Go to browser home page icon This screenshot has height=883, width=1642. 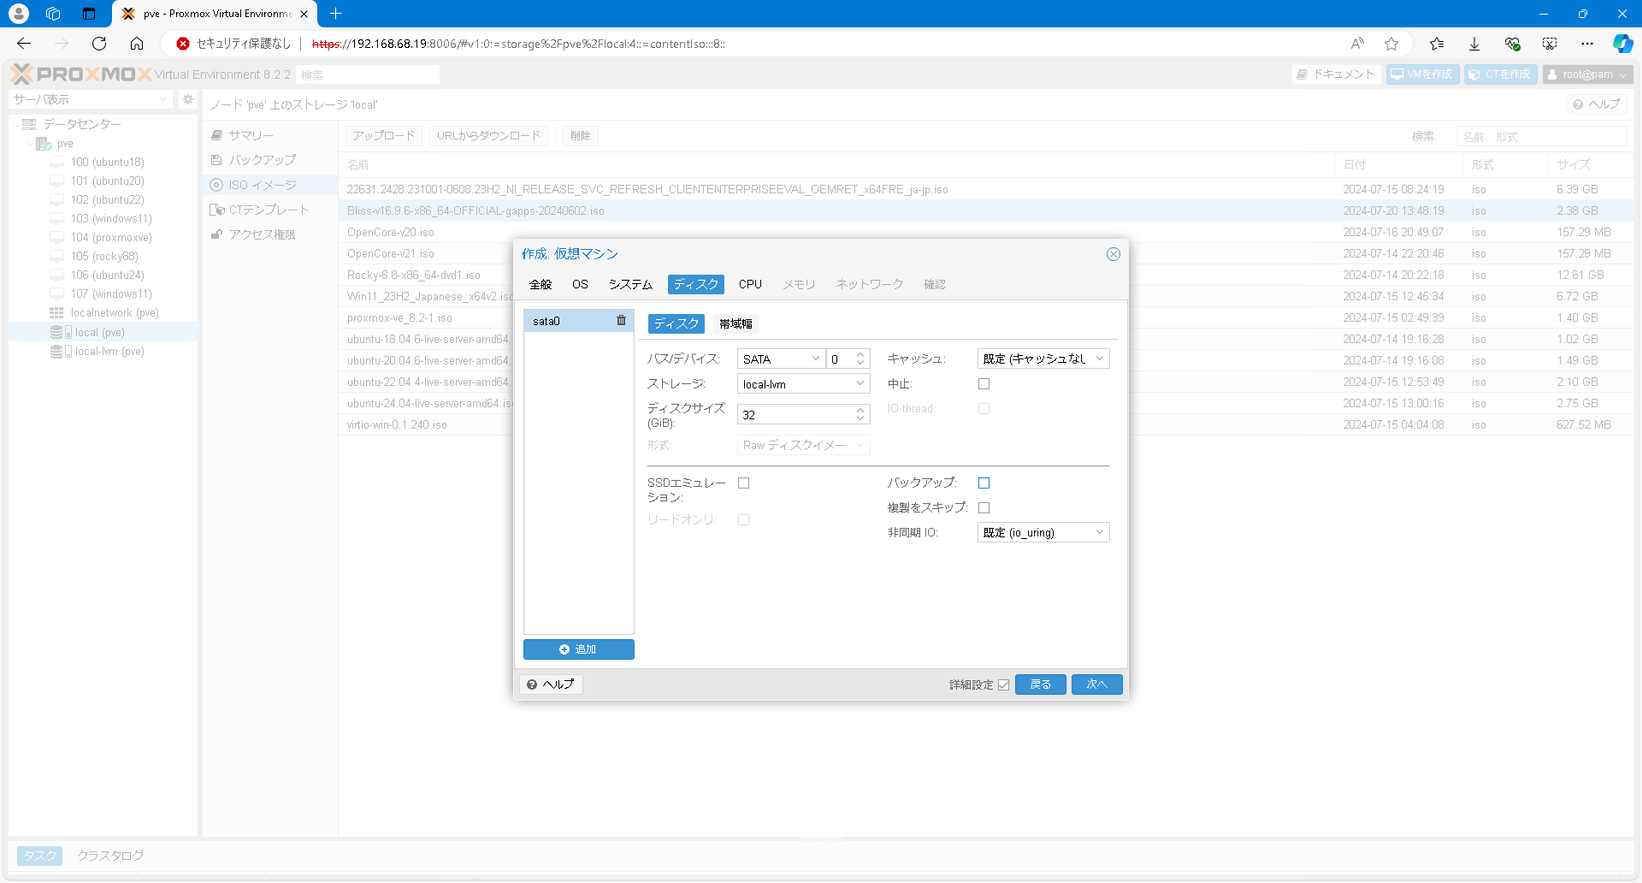coord(137,44)
